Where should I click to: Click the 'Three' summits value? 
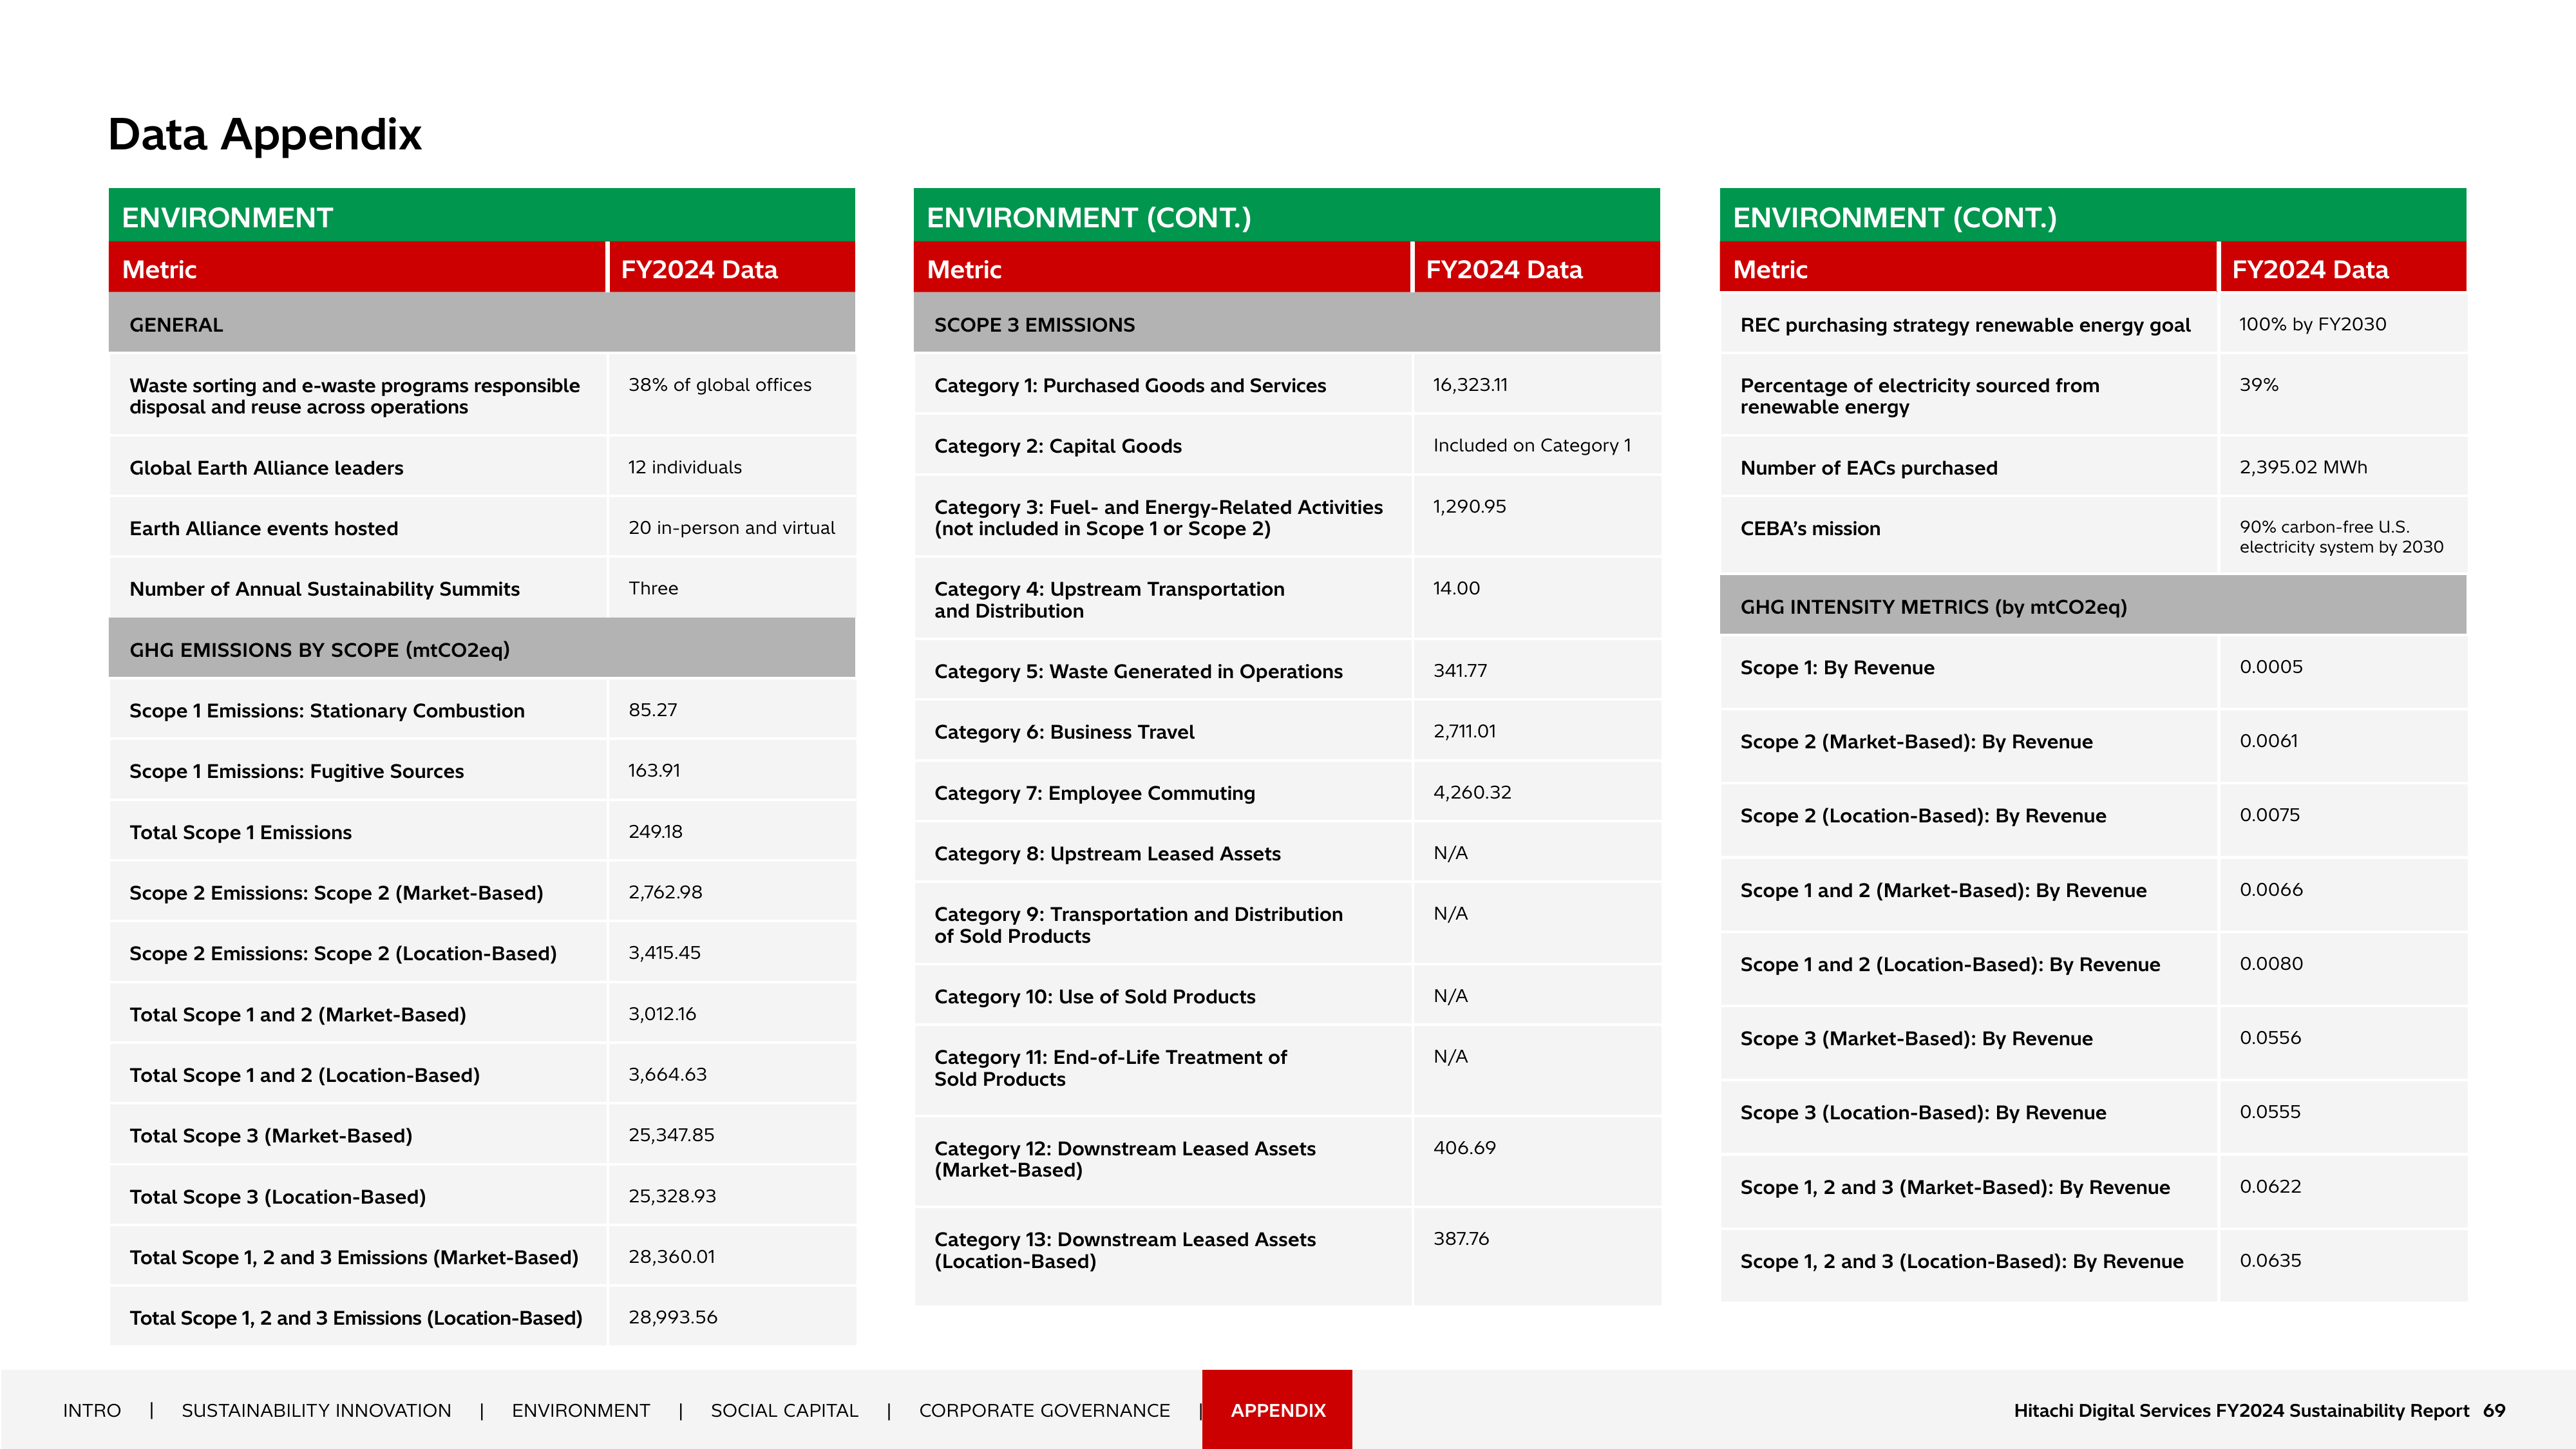click(653, 588)
